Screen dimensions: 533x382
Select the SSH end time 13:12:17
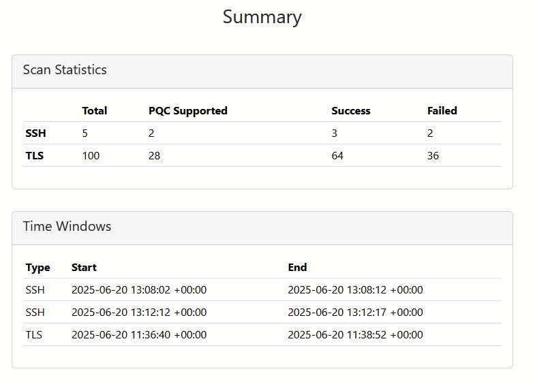(x=355, y=313)
